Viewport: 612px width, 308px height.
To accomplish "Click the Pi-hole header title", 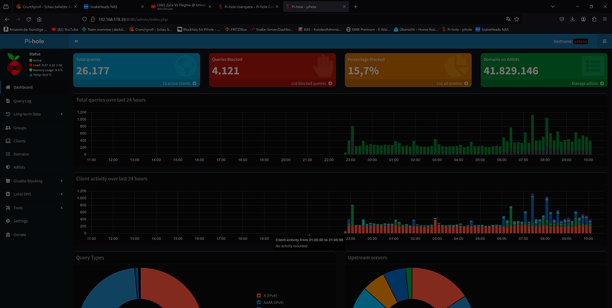I will click(x=34, y=41).
